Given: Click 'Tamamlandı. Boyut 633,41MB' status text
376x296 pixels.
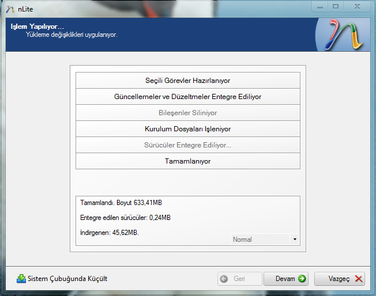Looking at the screenshot, I should pos(121,203).
